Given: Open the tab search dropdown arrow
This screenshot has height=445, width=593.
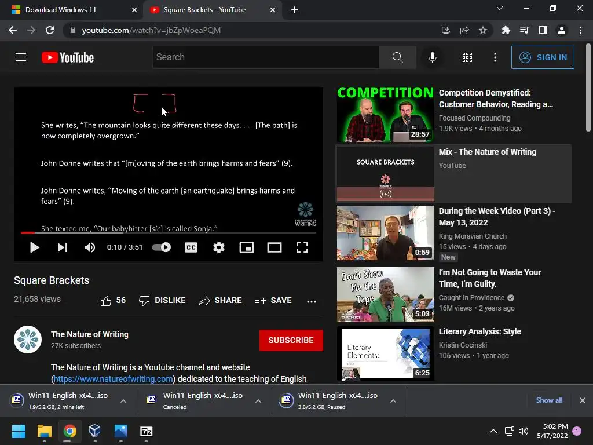Looking at the screenshot, I should tap(500, 8).
